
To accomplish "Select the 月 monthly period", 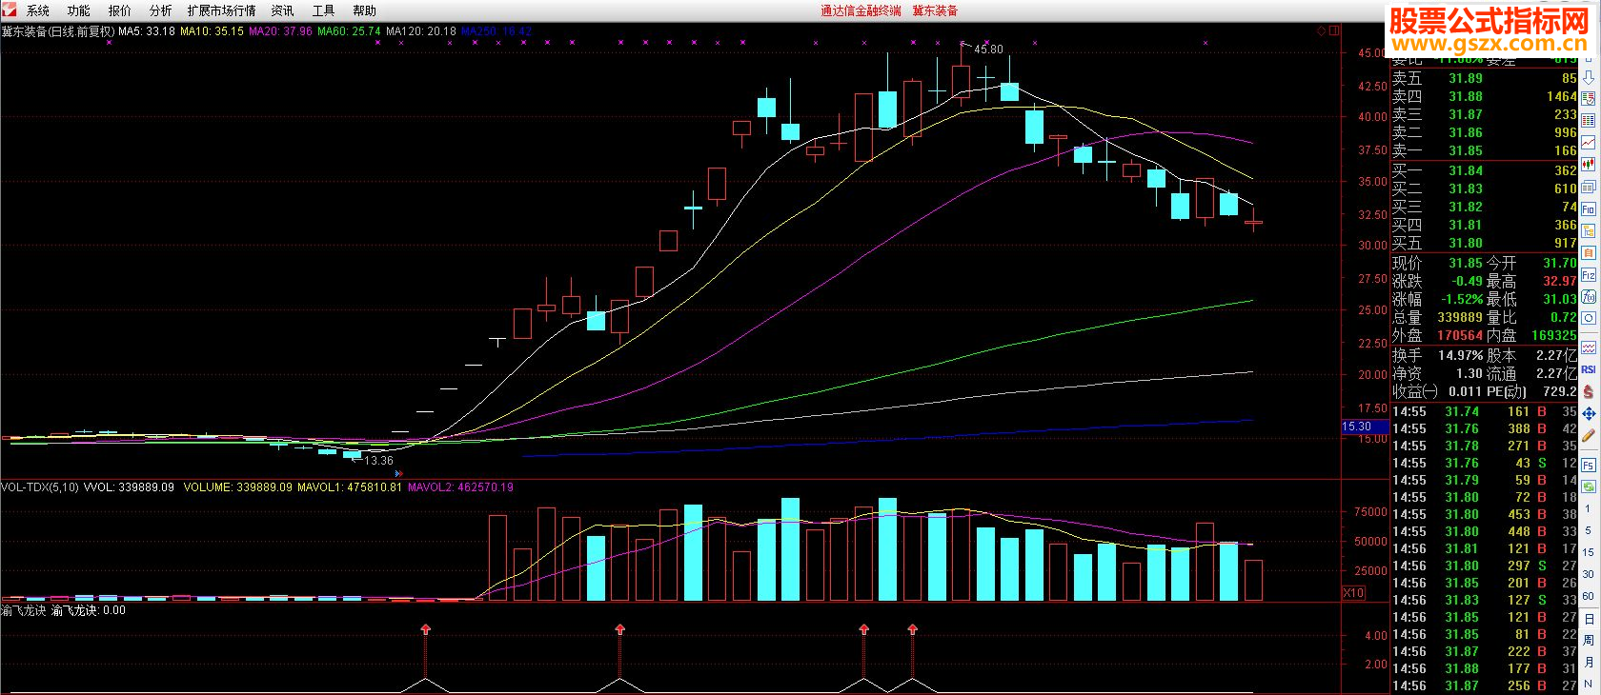I will (1589, 662).
